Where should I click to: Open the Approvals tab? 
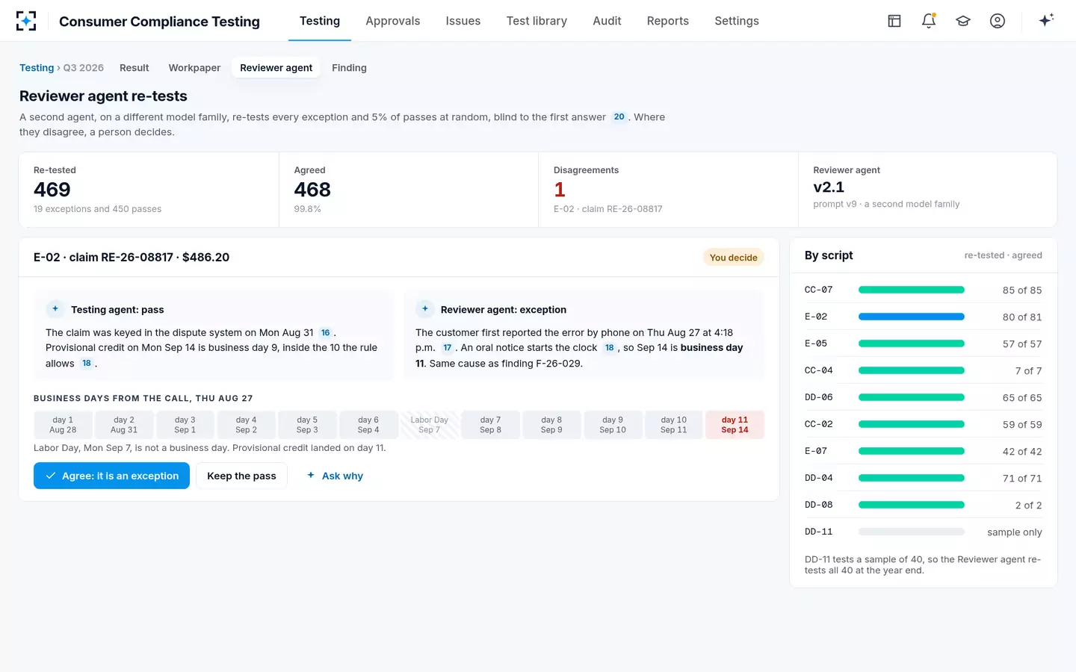pos(393,21)
